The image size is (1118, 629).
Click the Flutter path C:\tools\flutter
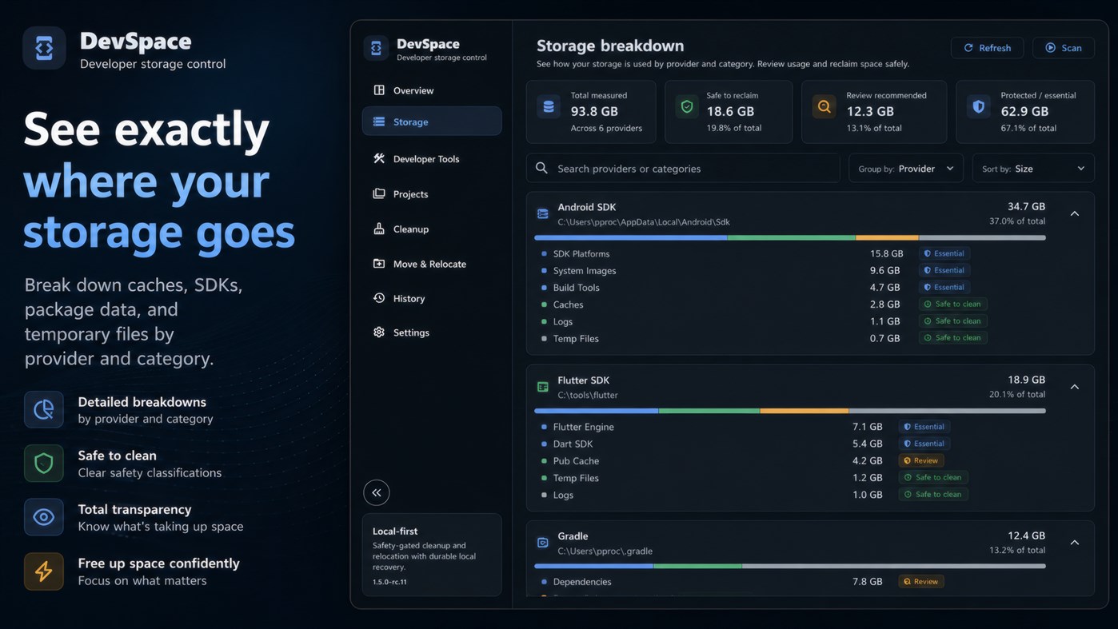588,396
